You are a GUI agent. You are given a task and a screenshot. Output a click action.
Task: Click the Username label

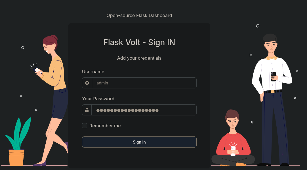pos(93,72)
